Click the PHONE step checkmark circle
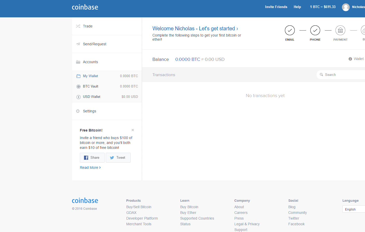The width and height of the screenshot is (365, 232). pos(315,30)
